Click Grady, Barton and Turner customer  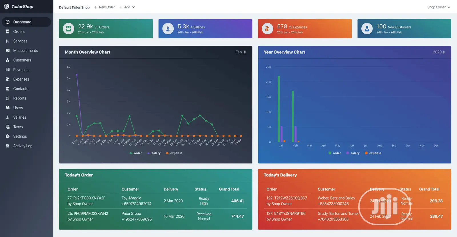338,214
